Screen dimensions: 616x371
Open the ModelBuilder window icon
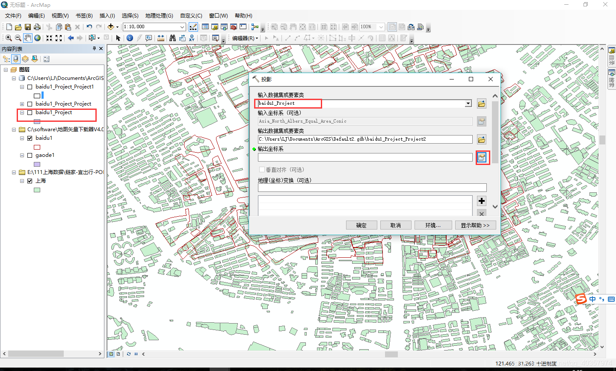click(x=255, y=27)
